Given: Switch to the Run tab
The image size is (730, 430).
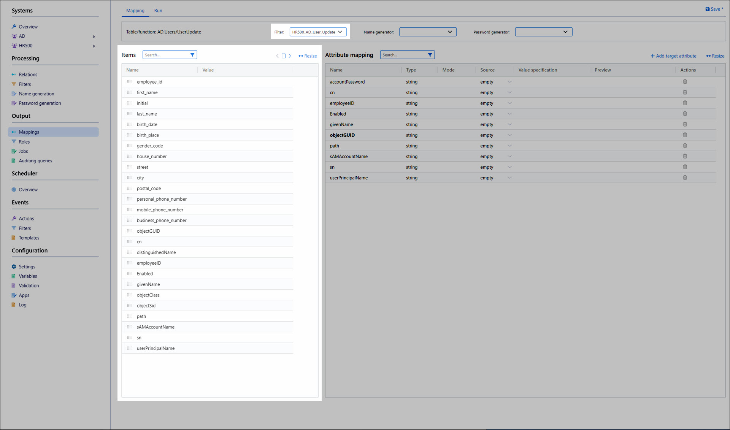Looking at the screenshot, I should (158, 11).
